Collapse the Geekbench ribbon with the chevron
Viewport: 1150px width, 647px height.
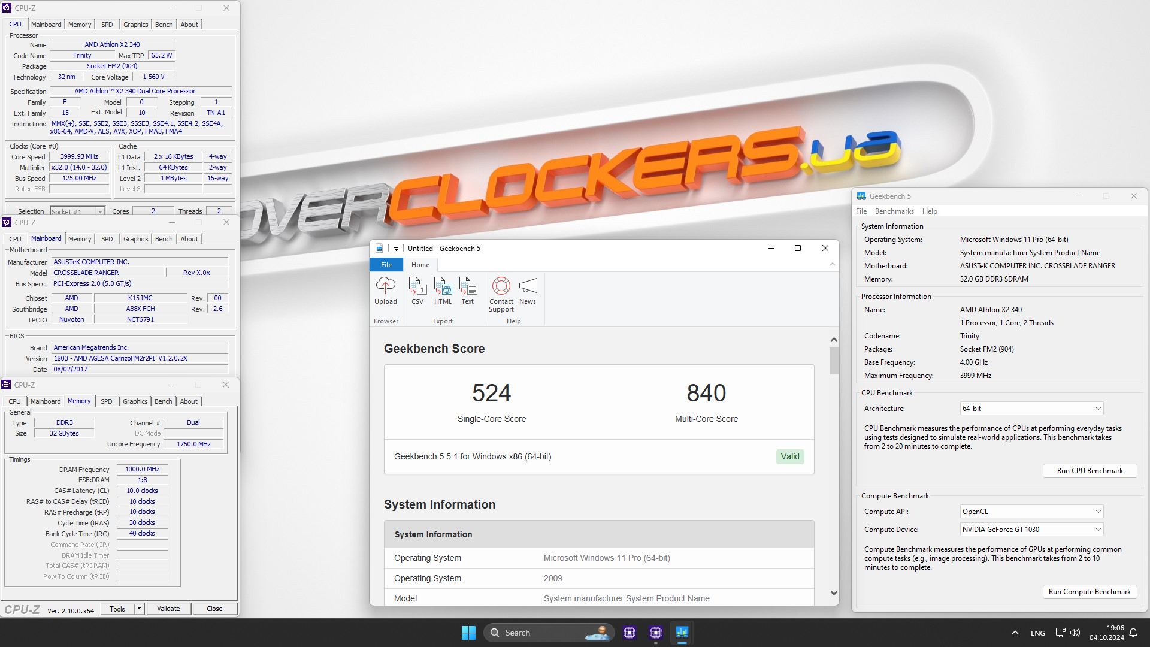click(x=832, y=264)
